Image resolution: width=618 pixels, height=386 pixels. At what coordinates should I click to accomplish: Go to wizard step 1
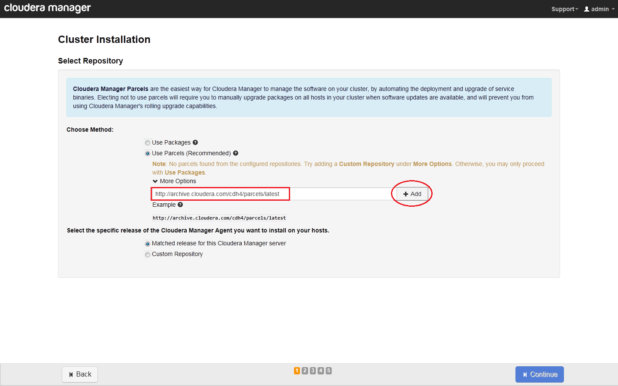coord(297,371)
